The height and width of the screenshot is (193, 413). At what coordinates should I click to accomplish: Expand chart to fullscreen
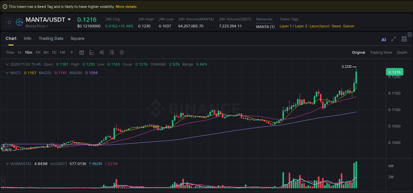pyautogui.click(x=394, y=39)
